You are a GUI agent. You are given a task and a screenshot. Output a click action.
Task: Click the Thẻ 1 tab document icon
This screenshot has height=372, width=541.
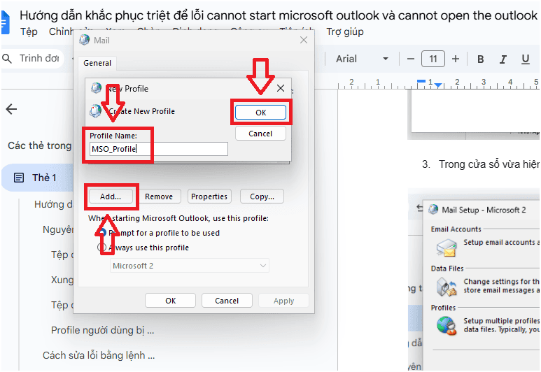pos(19,178)
